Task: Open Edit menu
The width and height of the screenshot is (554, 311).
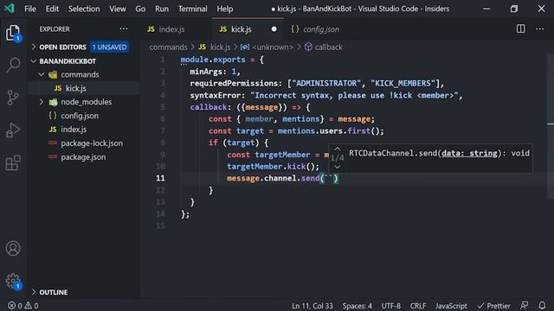Action: [52, 9]
